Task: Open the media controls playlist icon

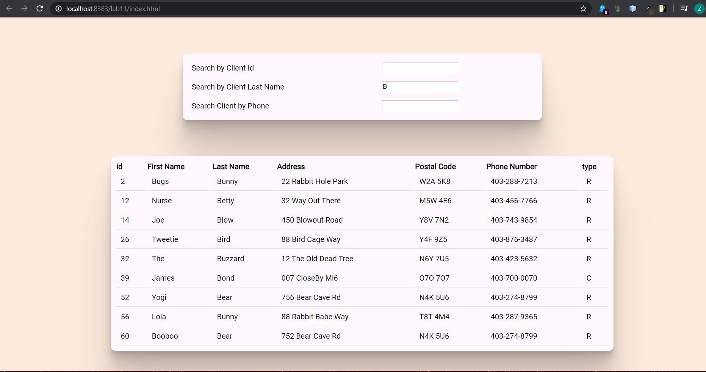Action: [684, 8]
